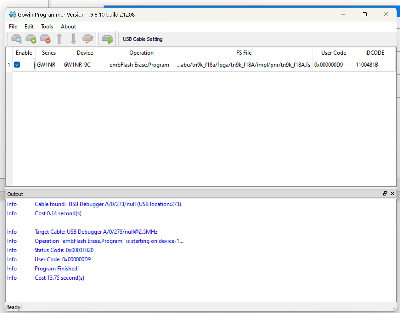400x313 pixels.
Task: Click the Move Up arrow icon
Action: coord(59,39)
